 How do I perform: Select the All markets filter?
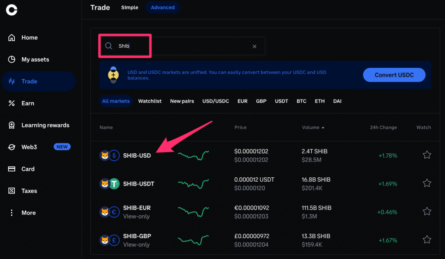(116, 101)
